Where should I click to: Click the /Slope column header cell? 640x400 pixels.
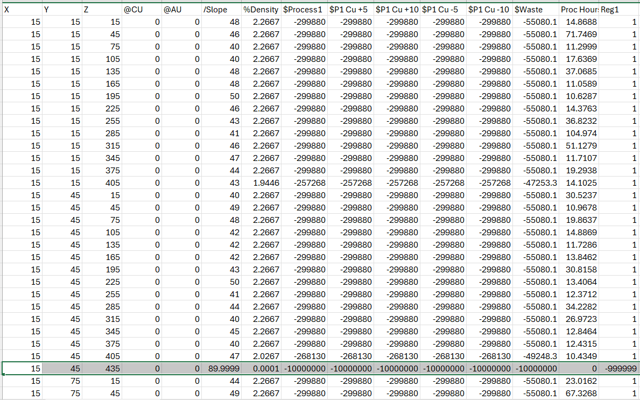[x=221, y=10]
